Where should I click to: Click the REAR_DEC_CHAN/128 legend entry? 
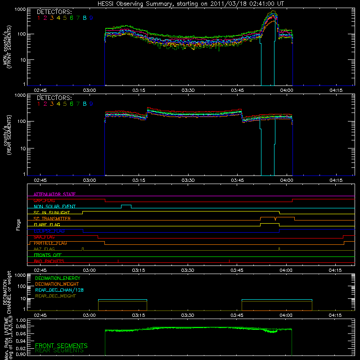(x=59, y=290)
